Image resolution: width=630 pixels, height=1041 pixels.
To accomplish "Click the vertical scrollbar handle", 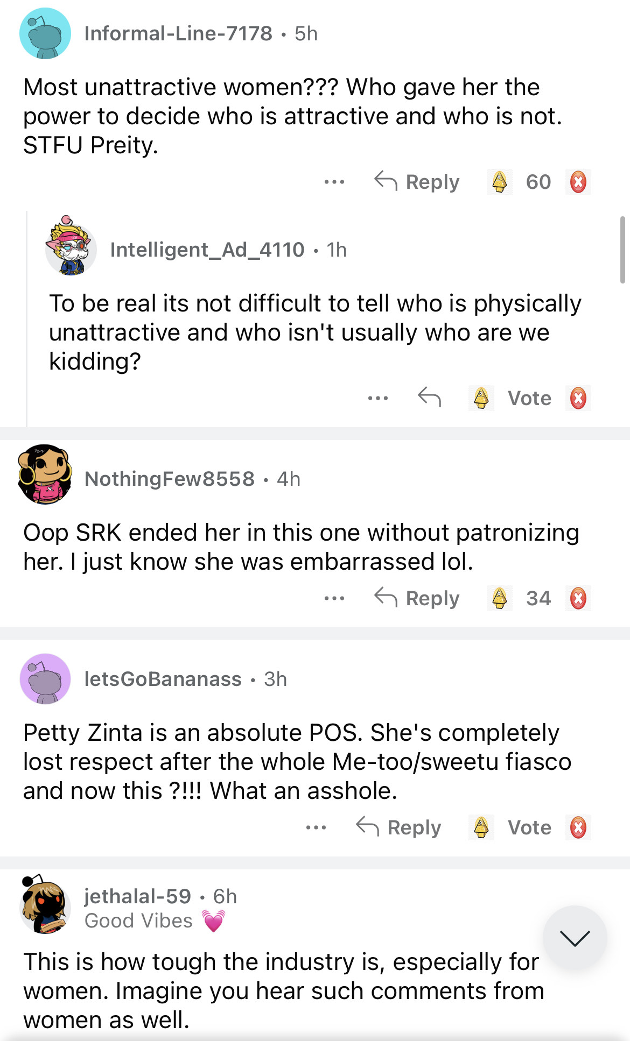I will point(622,250).
